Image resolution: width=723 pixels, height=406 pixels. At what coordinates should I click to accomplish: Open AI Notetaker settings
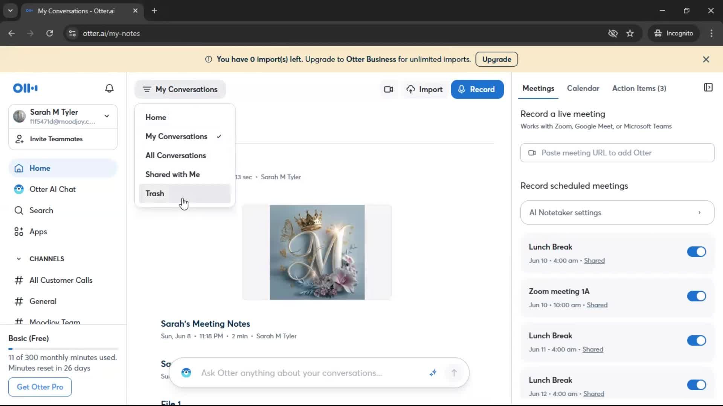point(617,213)
